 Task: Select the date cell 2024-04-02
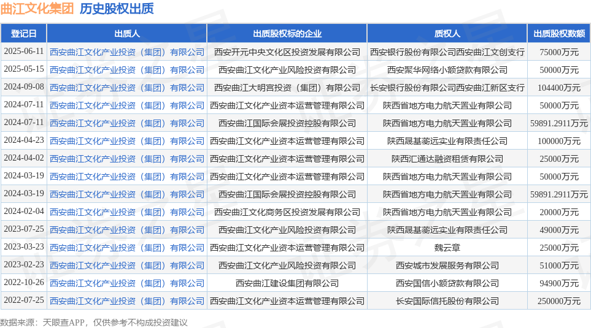[24, 158]
